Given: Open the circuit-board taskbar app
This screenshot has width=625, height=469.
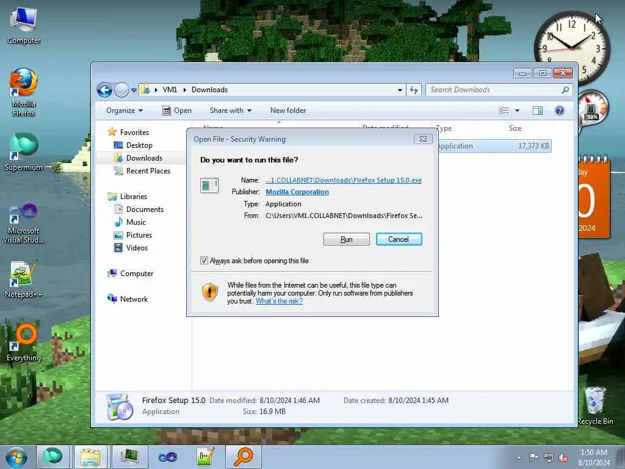Looking at the screenshot, I should 129,457.
